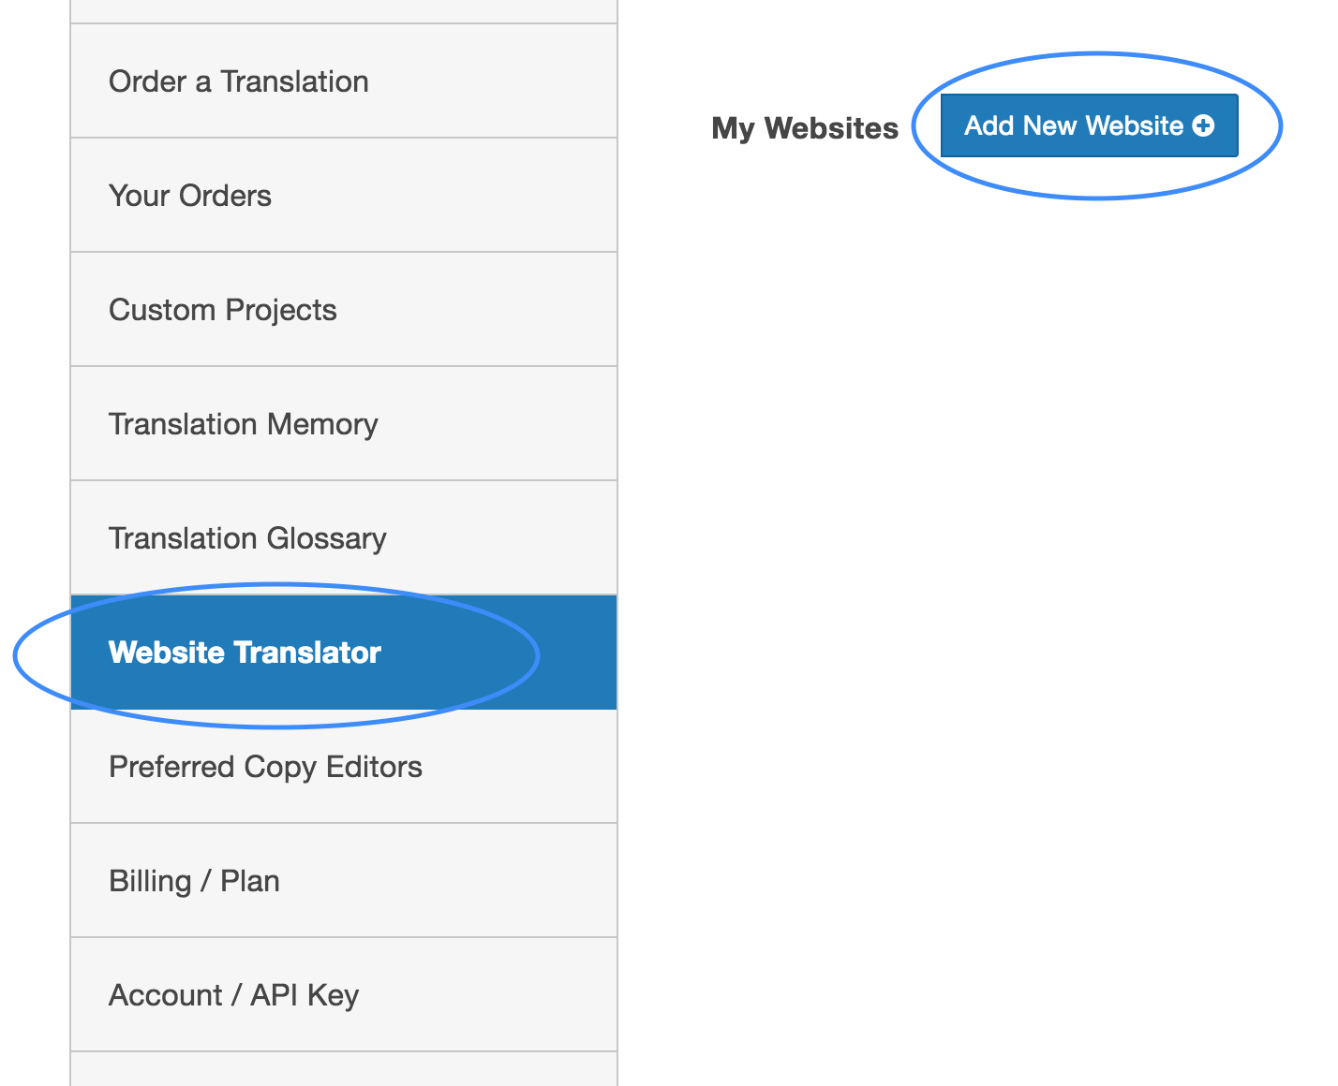The height and width of the screenshot is (1086, 1338).
Task: Click the My Websites heading
Action: tap(805, 127)
